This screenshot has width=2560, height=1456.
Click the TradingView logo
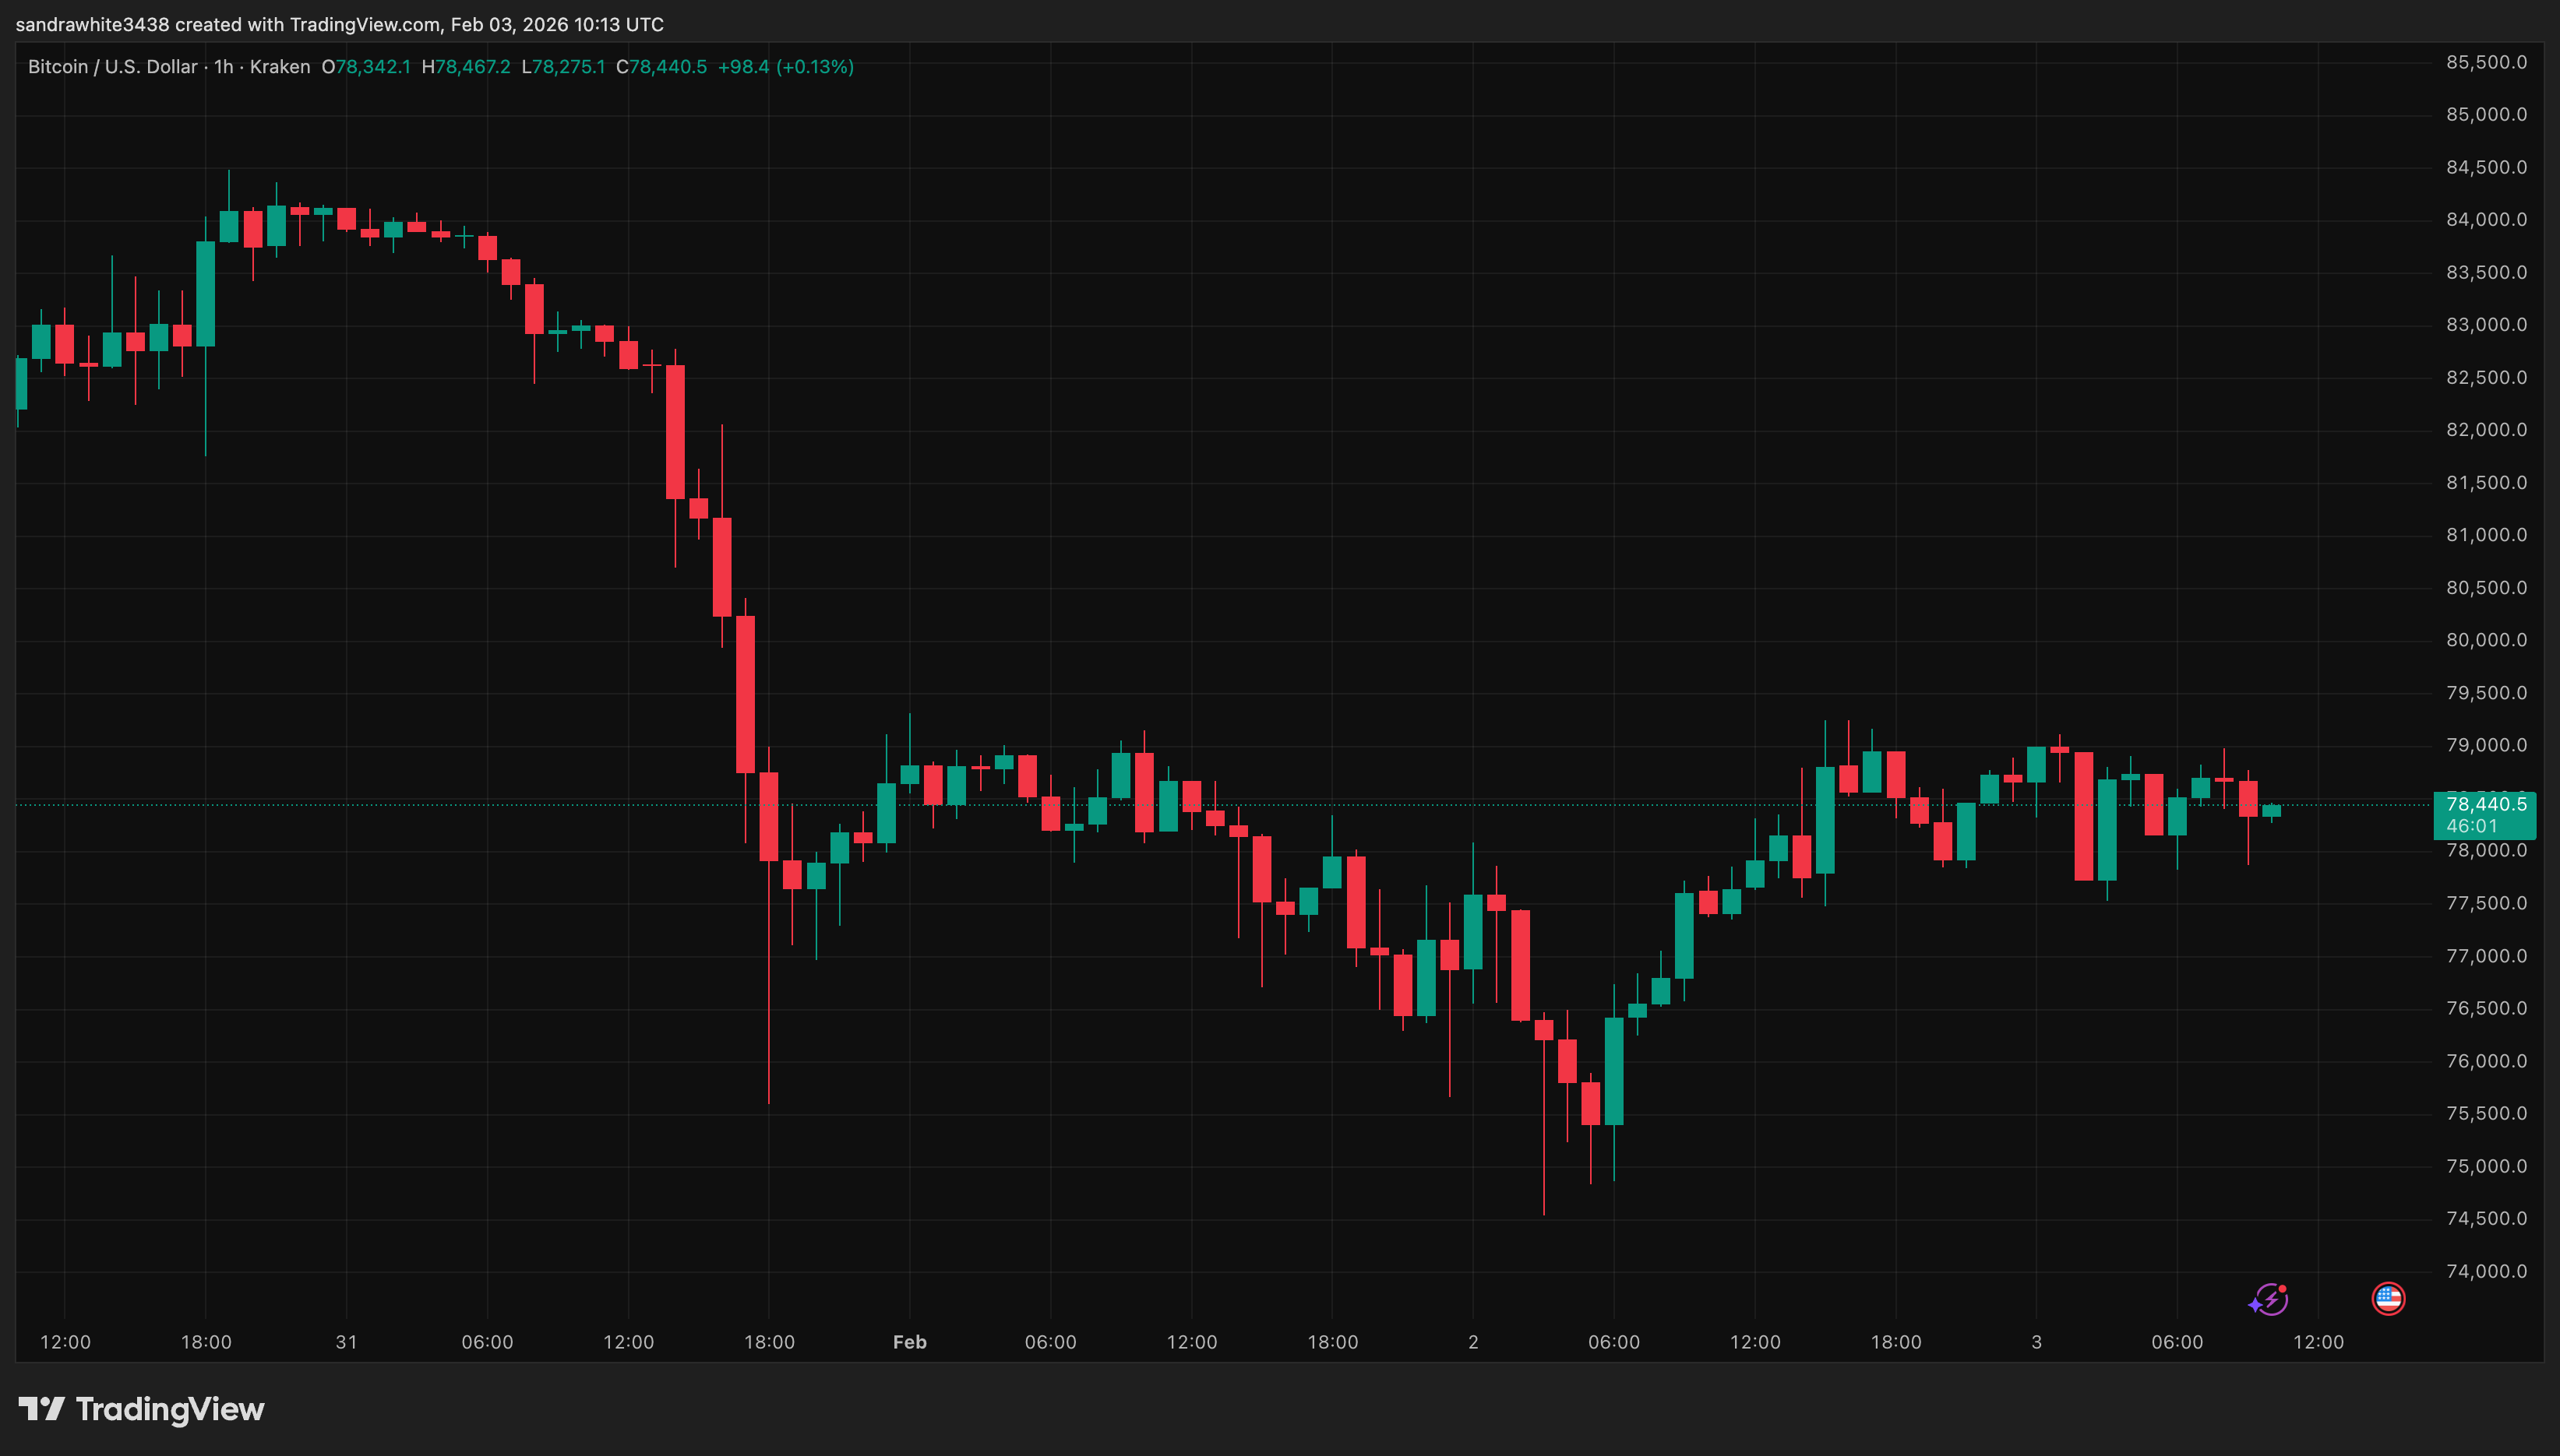[x=44, y=1409]
